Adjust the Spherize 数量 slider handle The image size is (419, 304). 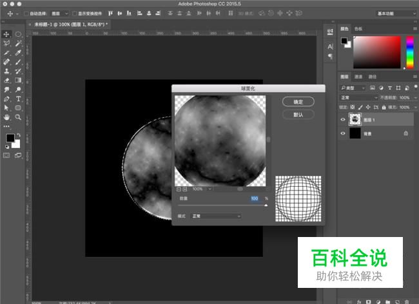click(266, 205)
